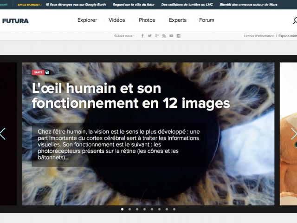The height and width of the screenshot is (223, 297).
Task: Open the Photos menu
Action: click(x=147, y=20)
